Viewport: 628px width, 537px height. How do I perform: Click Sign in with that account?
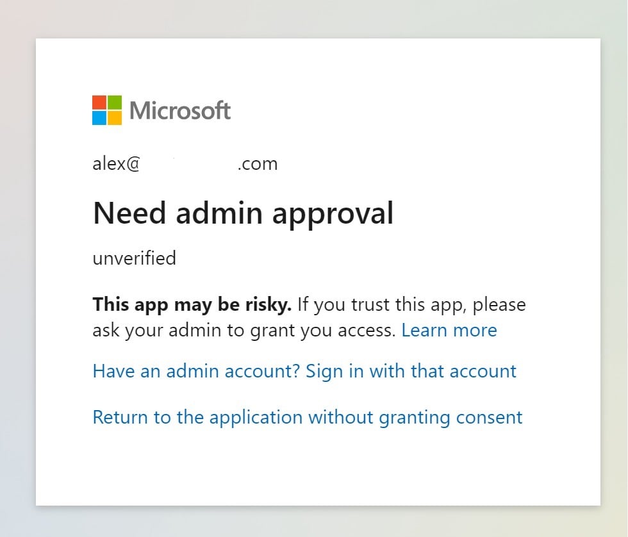pos(411,371)
